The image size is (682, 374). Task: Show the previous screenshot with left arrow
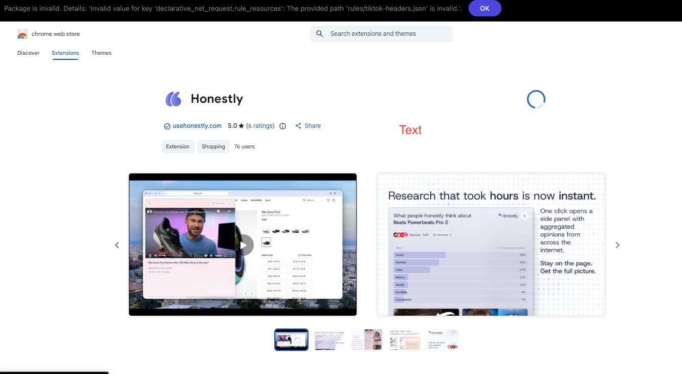point(117,245)
